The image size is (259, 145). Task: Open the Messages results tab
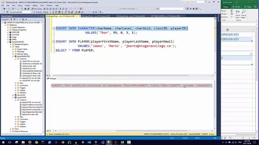[52, 79]
